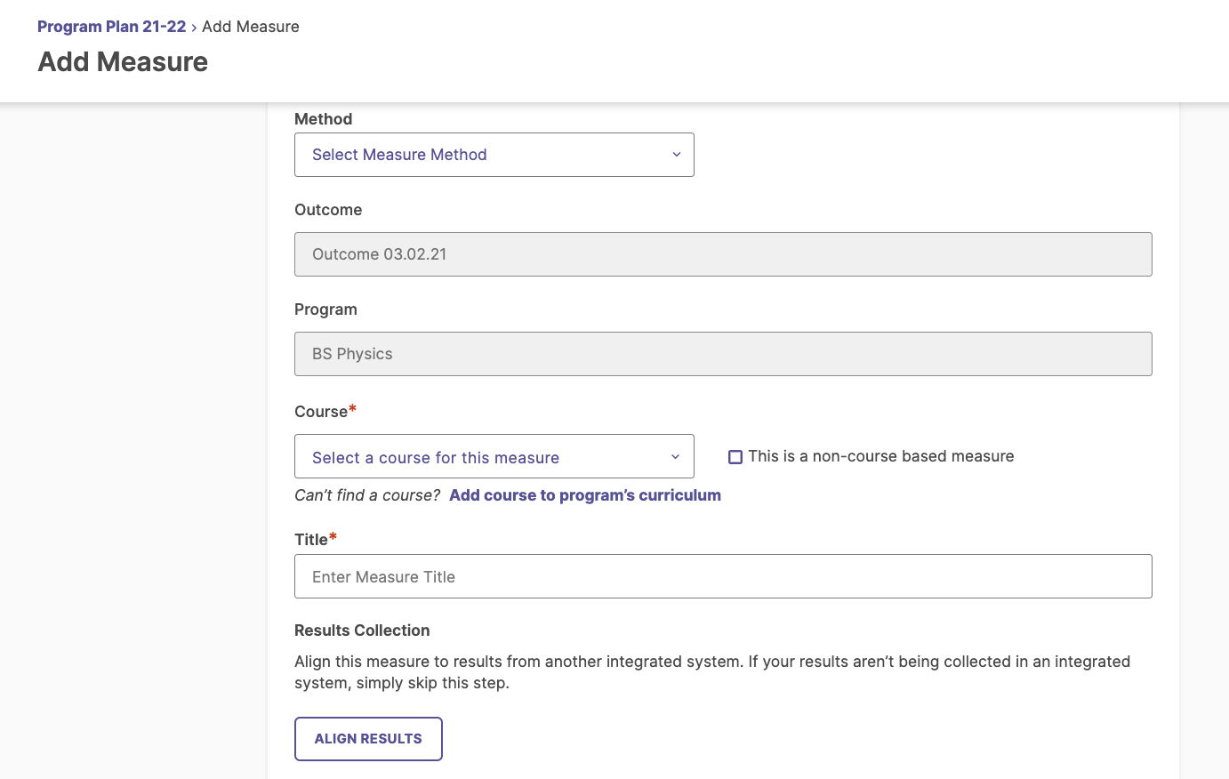Open the Select Measure Method dropdown
The height and width of the screenshot is (779, 1229).
pos(494,155)
